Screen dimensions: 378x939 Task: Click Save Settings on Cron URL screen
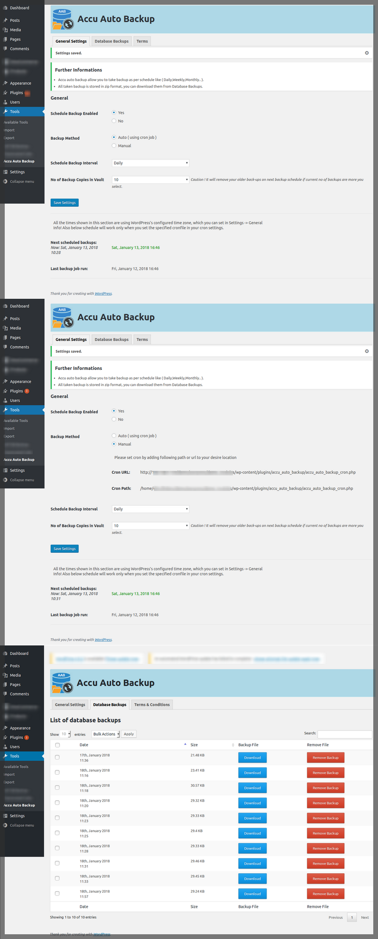click(65, 549)
